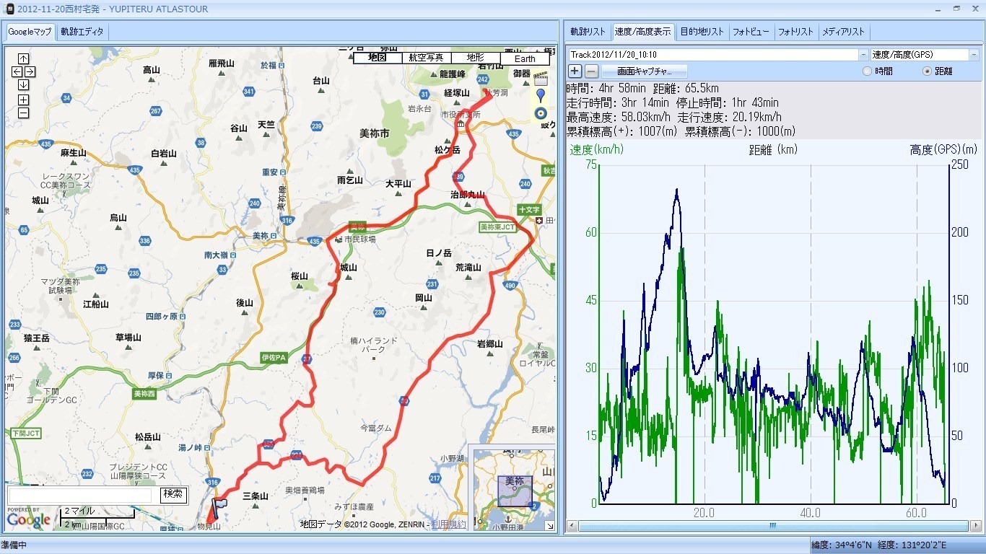
Task: Click the 速度(km/h) axis label
Action: (x=596, y=149)
